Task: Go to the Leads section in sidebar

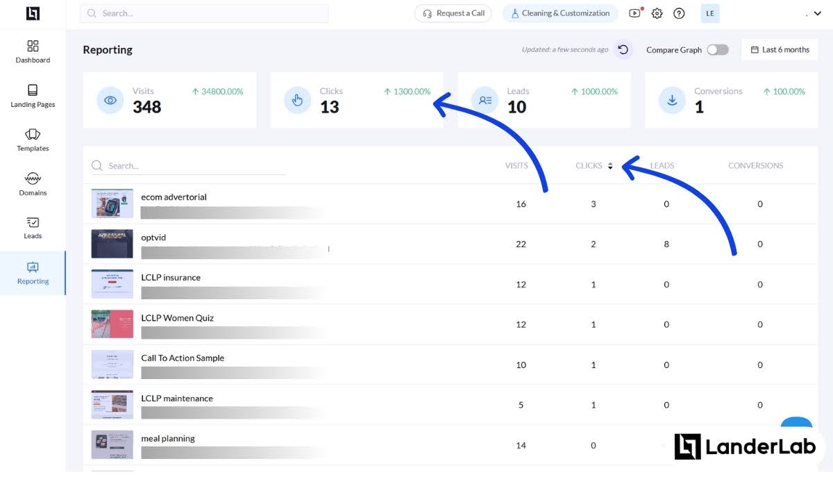Action: (x=33, y=228)
